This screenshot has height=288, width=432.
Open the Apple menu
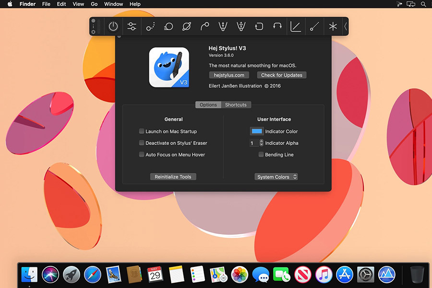pos(10,4)
